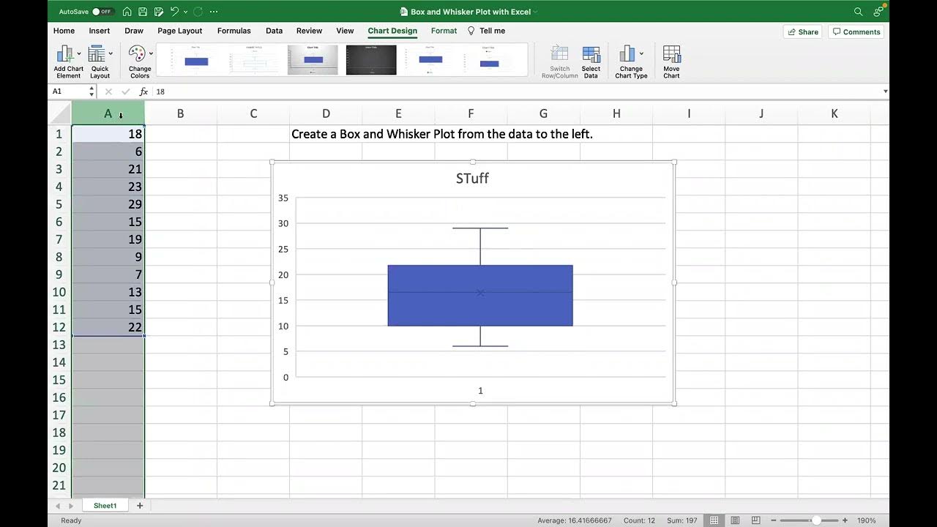This screenshot has height=527, width=937.
Task: Open the Data ribbon tab
Action: click(x=275, y=31)
